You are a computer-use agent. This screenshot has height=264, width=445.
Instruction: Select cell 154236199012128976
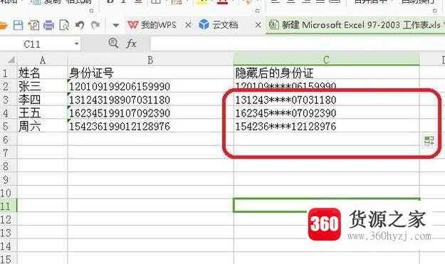(x=150, y=126)
